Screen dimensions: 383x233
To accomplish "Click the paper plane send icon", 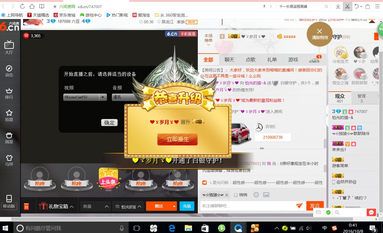I will point(299,205).
